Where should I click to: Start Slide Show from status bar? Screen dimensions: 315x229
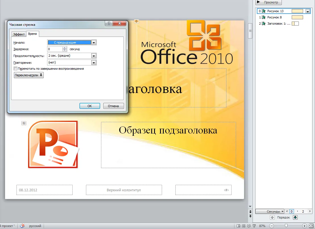click(254, 226)
